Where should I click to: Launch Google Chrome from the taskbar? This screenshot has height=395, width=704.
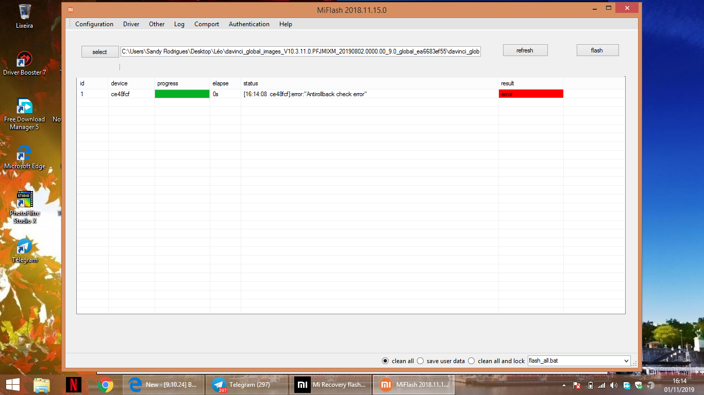[106, 385]
